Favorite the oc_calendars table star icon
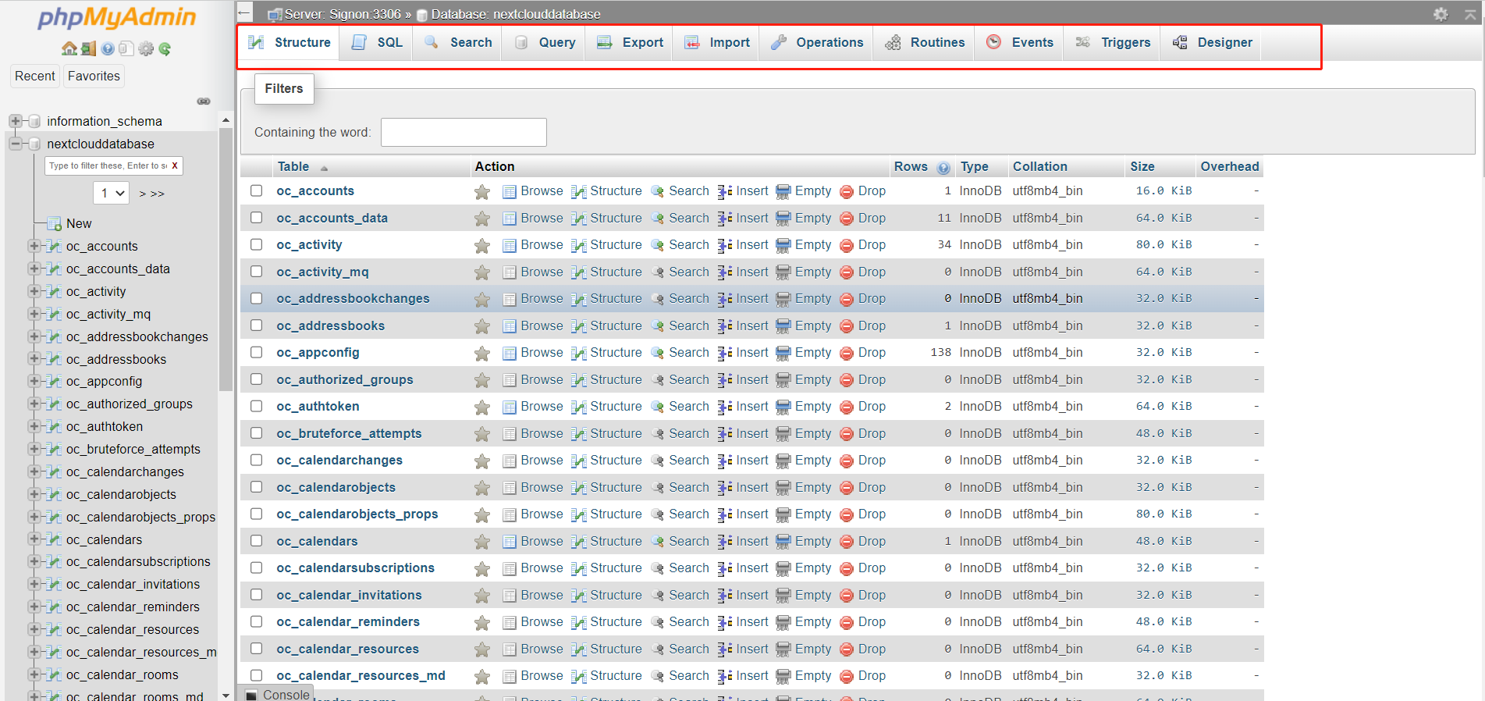This screenshot has width=1485, height=701. pyautogui.click(x=482, y=542)
